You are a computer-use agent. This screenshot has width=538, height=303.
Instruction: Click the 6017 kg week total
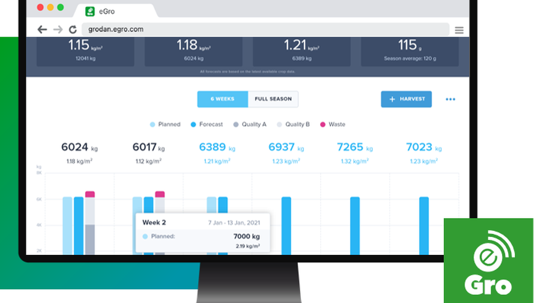[x=148, y=147]
